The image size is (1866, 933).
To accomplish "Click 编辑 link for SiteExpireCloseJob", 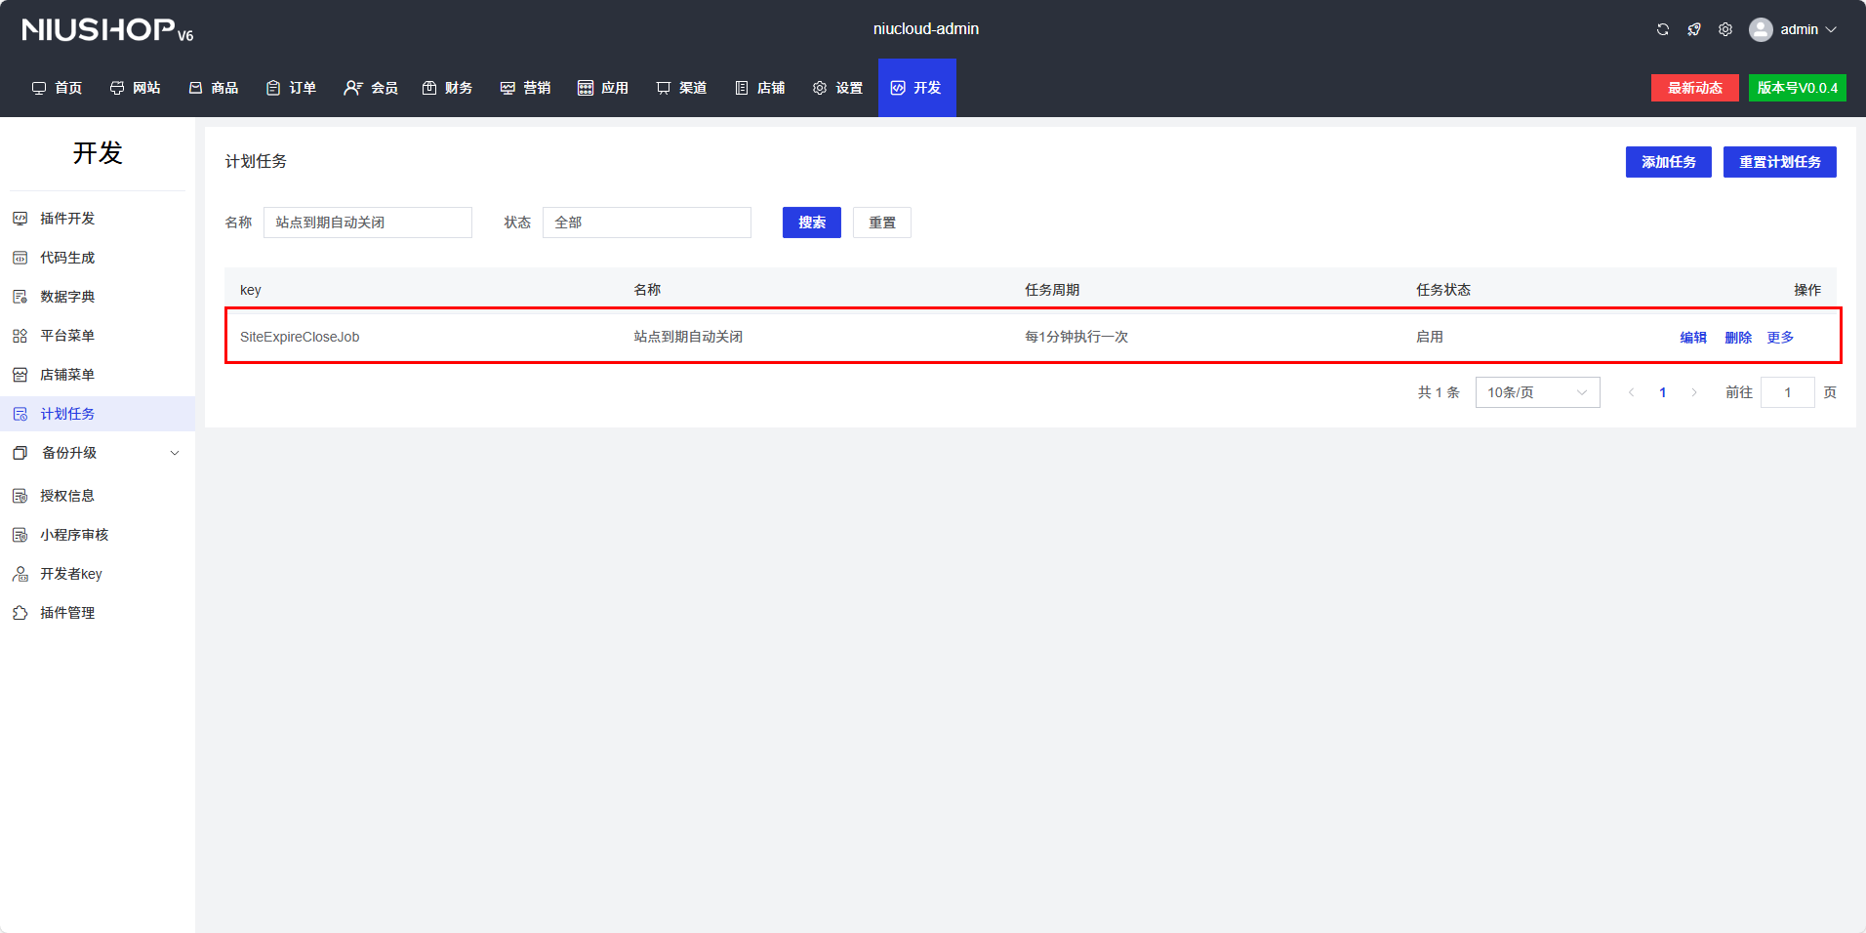I will pyautogui.click(x=1693, y=338).
